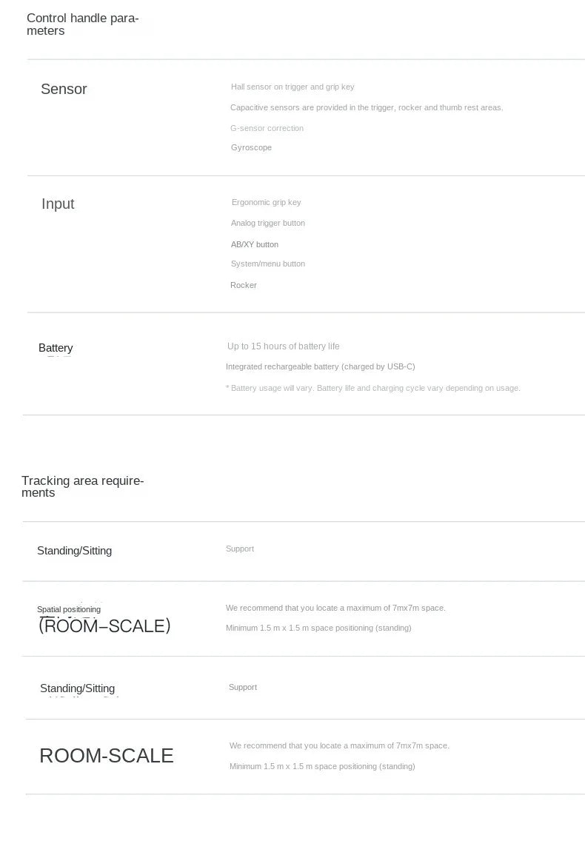The height and width of the screenshot is (855, 585).
Task: Select the battery usage footnote
Action: pos(373,388)
